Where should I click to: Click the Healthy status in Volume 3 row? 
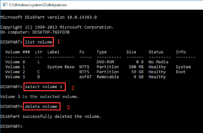tap(157, 77)
